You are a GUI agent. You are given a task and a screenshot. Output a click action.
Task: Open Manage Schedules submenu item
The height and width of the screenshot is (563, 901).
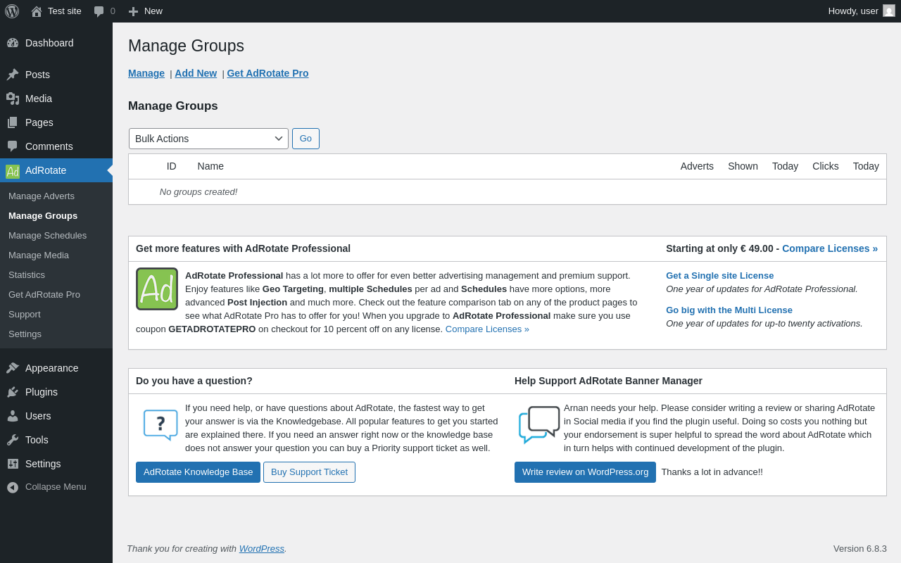click(47, 236)
